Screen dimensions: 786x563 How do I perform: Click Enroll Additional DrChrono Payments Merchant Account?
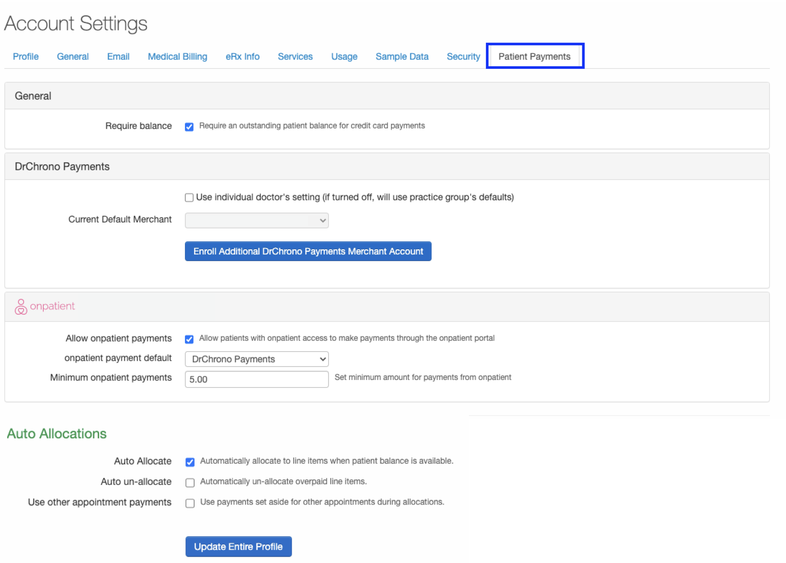(x=308, y=251)
